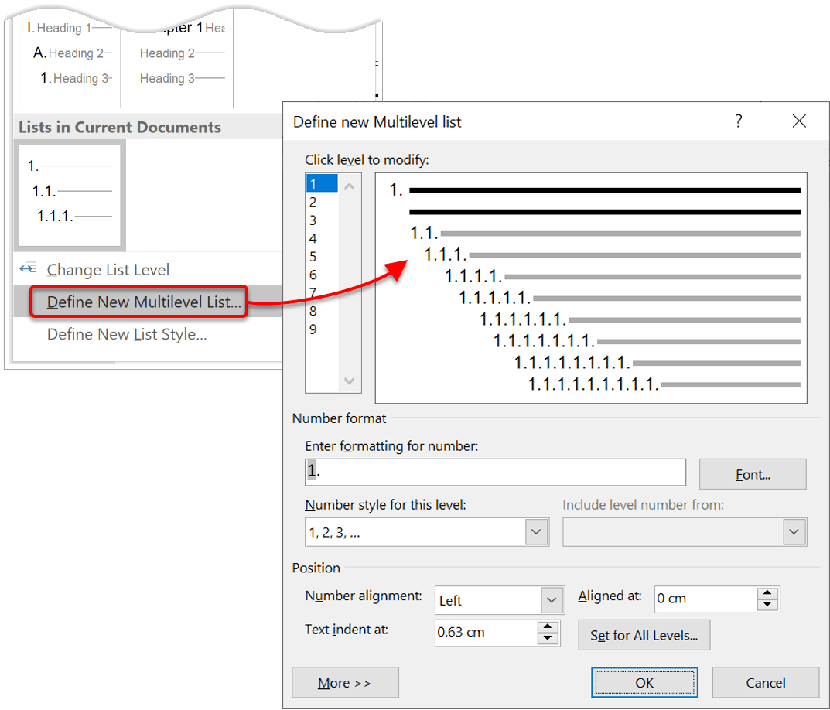Expand the dialog with More button

(x=345, y=682)
